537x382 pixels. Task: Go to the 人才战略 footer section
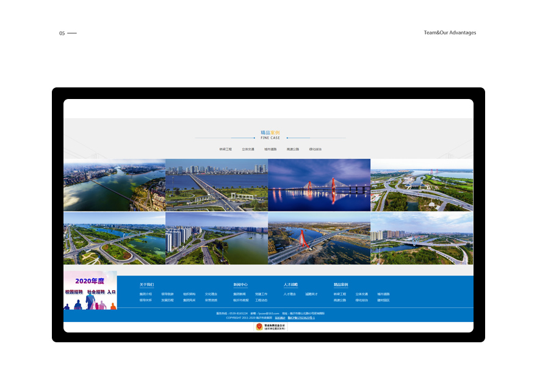(x=290, y=285)
